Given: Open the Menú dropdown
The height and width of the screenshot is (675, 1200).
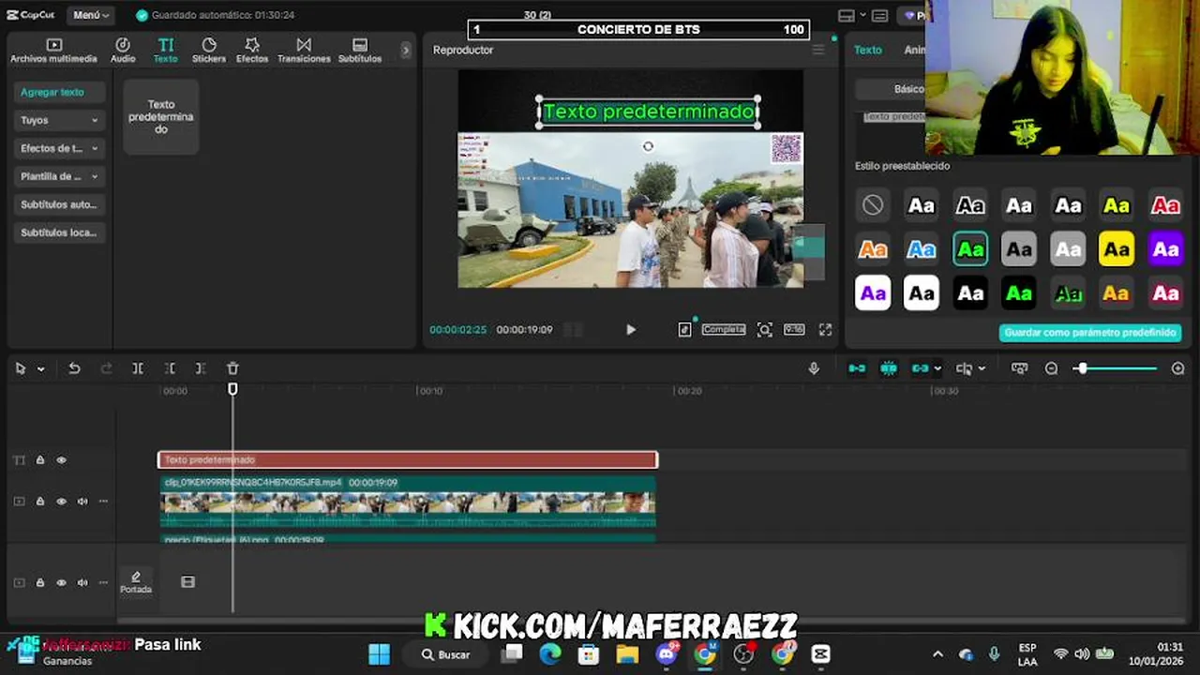Looking at the screenshot, I should (91, 15).
